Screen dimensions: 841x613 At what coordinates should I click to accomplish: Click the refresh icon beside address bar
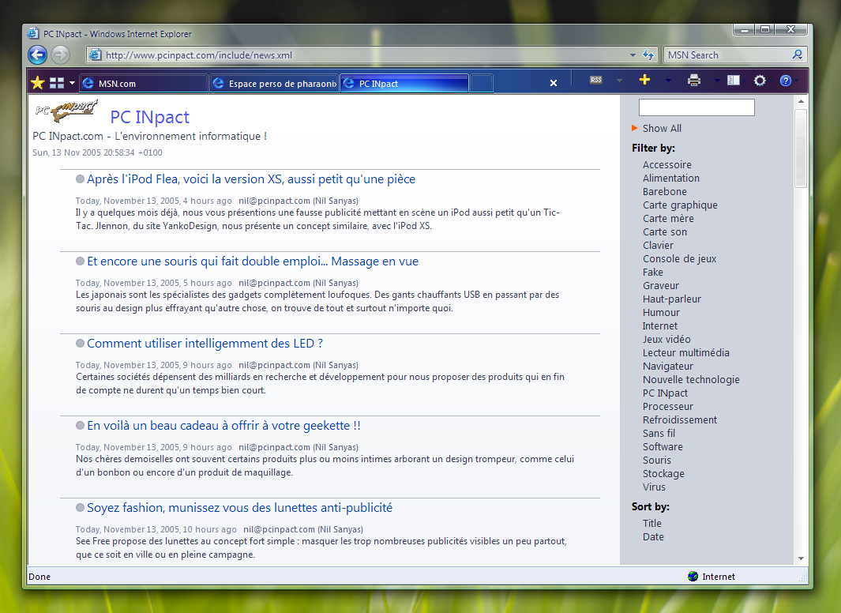649,55
